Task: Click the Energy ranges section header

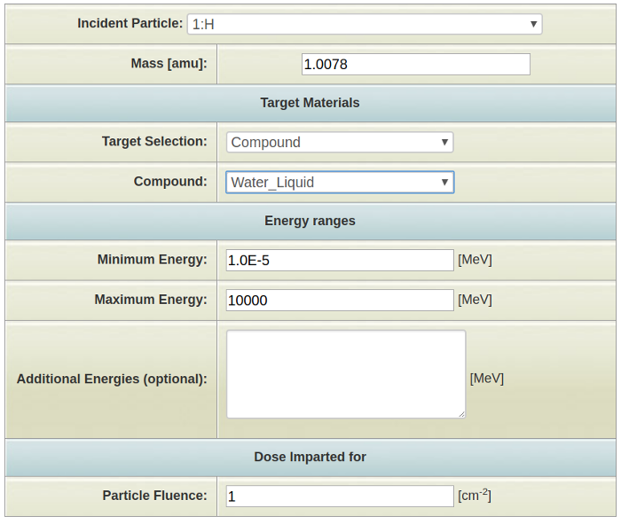Action: [310, 221]
